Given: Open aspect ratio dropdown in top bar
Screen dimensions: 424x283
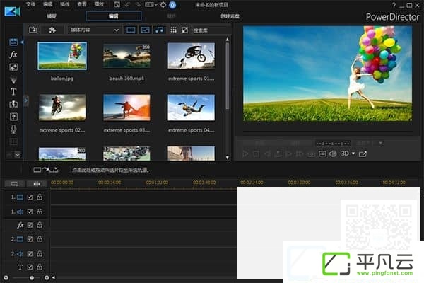Looking at the screenshot, I should [151, 5].
